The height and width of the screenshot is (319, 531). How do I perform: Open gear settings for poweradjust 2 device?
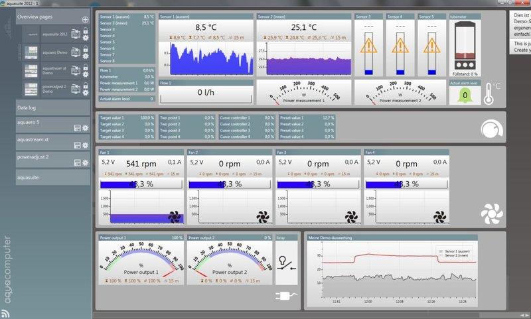click(86, 162)
